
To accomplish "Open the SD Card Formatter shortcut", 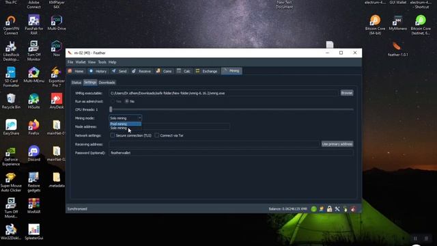I will (x=11, y=77).
